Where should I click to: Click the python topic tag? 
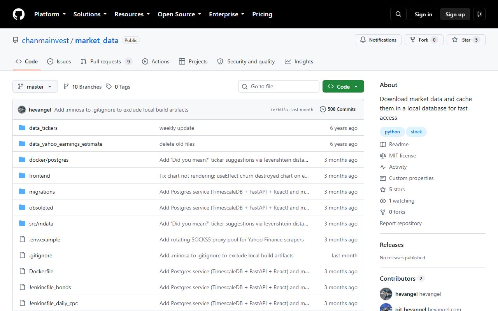(392, 132)
